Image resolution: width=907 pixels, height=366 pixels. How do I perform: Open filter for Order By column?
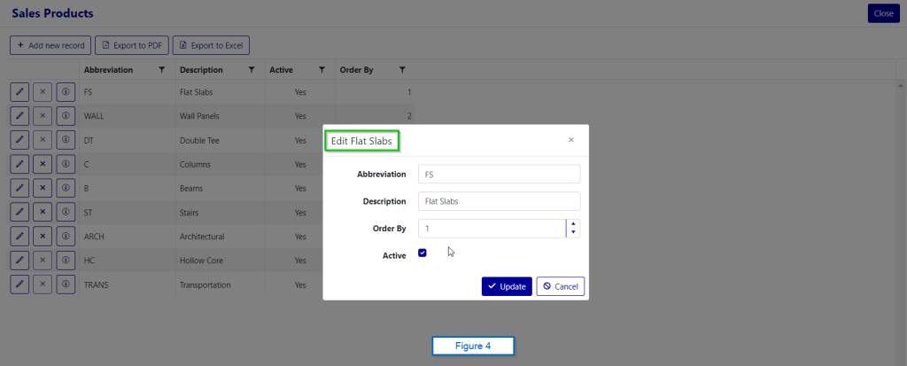(x=402, y=69)
